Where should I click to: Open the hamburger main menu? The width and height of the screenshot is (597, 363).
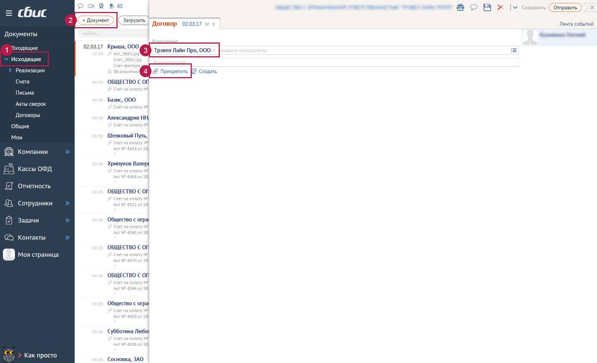(x=9, y=13)
